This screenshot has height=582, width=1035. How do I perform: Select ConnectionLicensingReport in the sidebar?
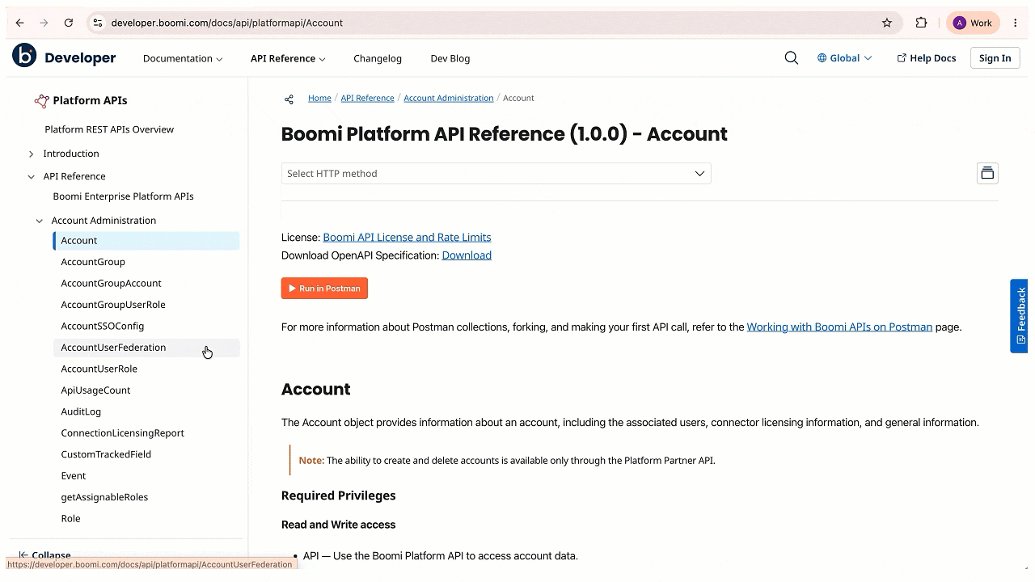pyautogui.click(x=122, y=433)
